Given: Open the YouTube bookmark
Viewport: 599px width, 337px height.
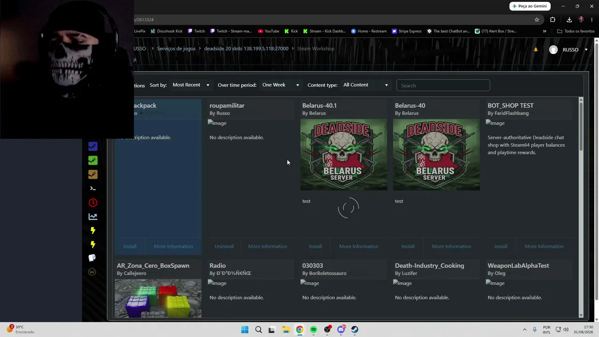Looking at the screenshot, I should (269, 31).
